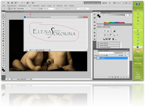Switch to the Маски tab
The width and height of the screenshot is (145, 107).
(106, 25)
